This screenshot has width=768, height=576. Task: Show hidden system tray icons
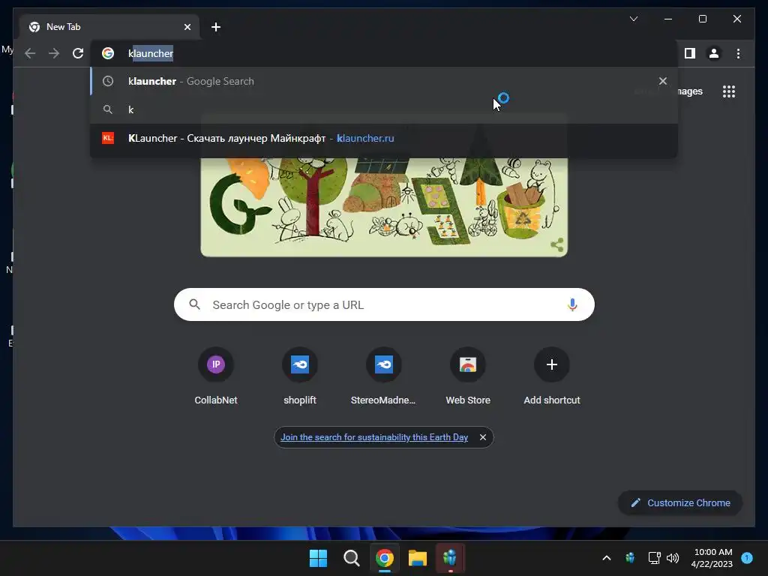606,558
